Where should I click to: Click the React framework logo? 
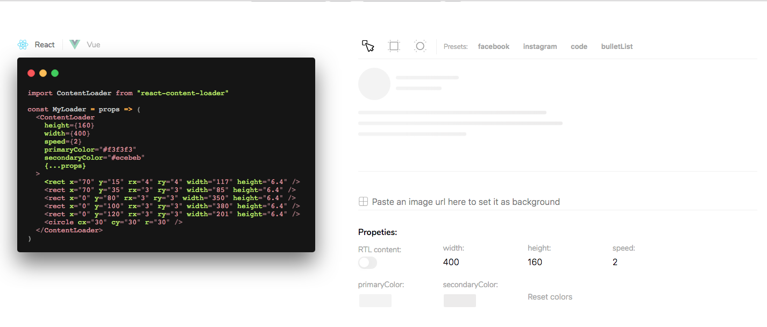[x=23, y=44]
